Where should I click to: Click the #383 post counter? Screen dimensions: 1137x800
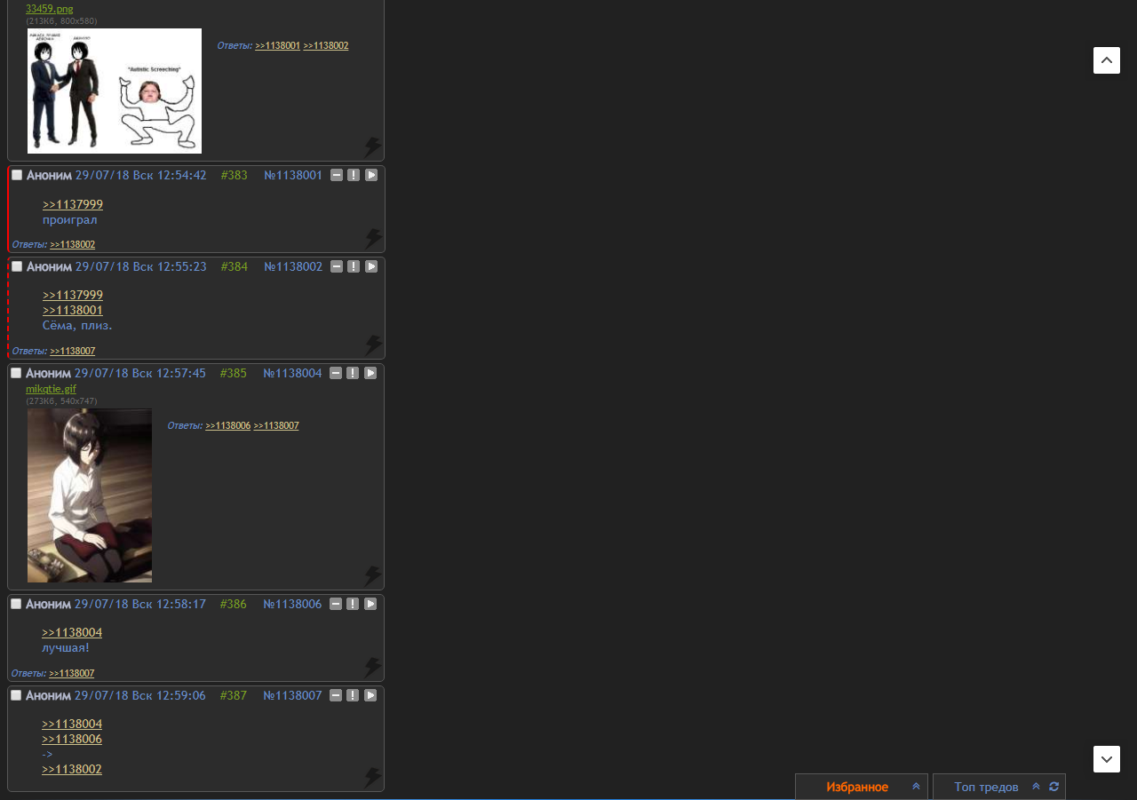pyautogui.click(x=235, y=176)
